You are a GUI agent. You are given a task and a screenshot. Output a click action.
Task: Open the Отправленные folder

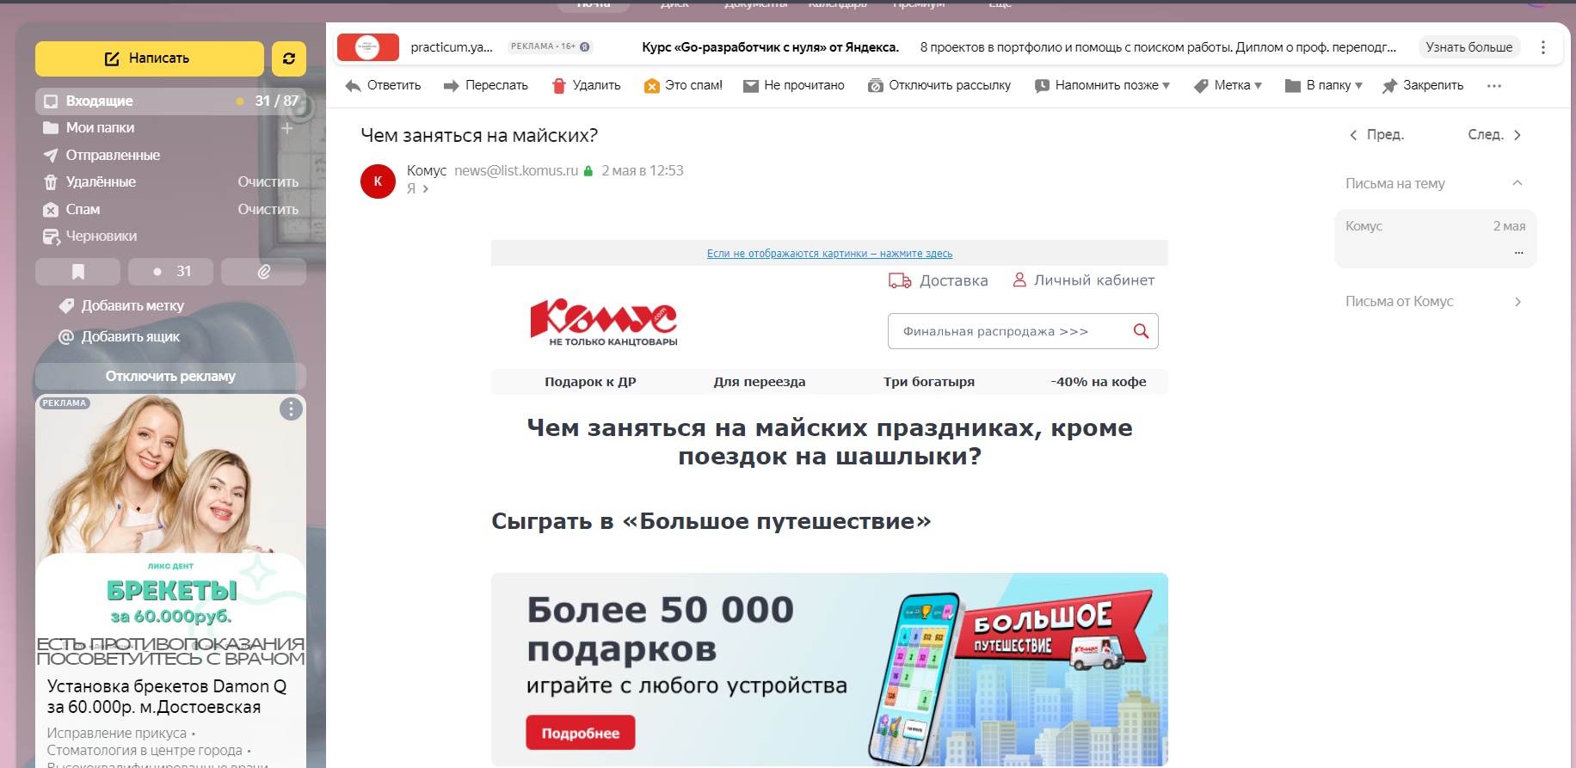113,155
